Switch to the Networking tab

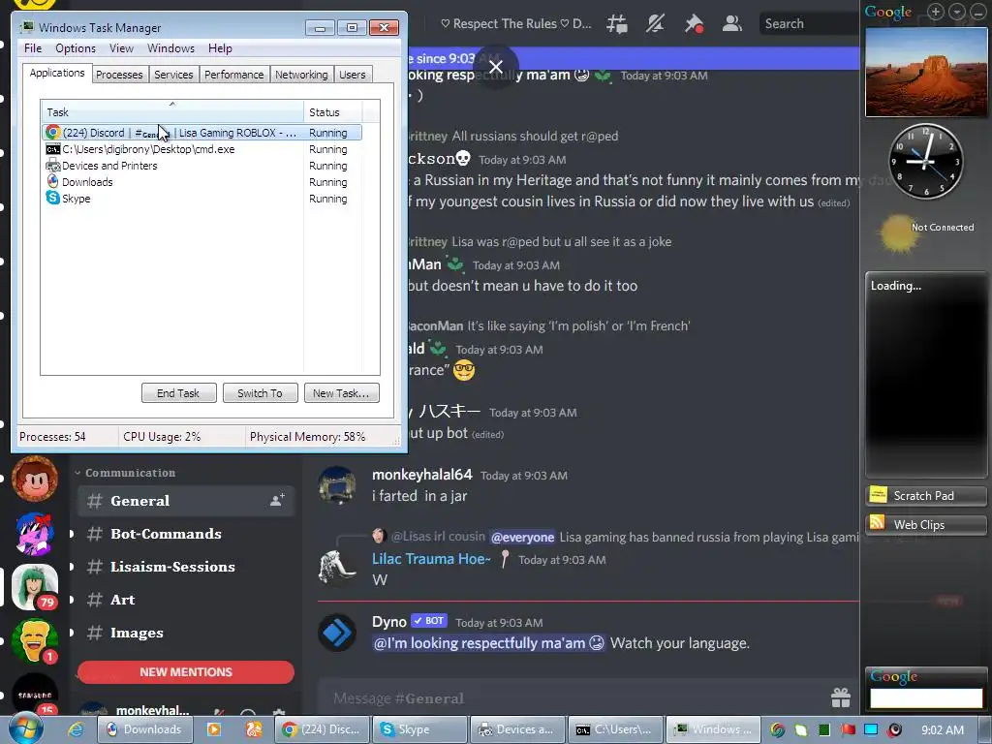tap(301, 75)
